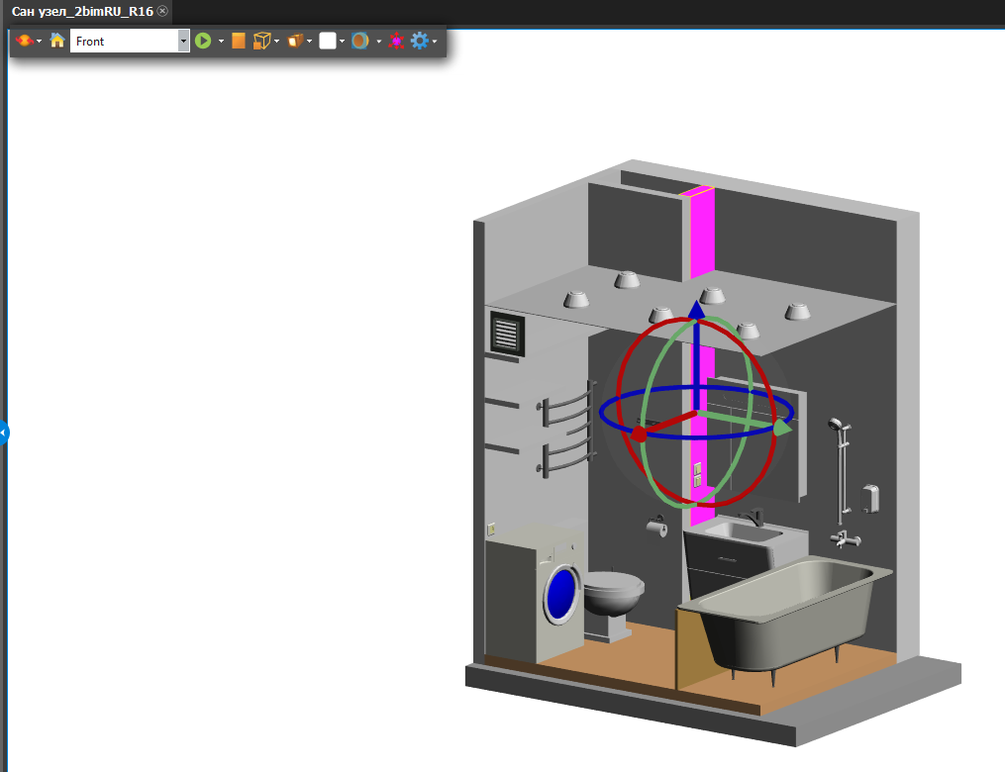
Task: Select the upper towel warmer rail
Action: [567, 405]
